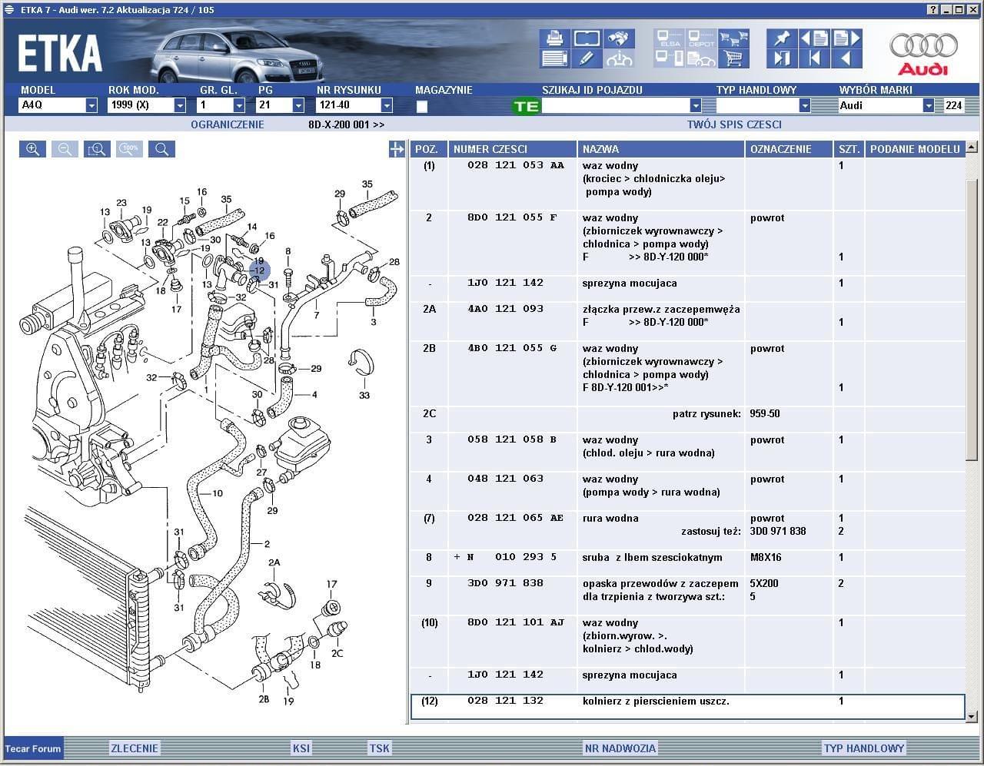Go to previous page document icon
This screenshot has height=766, width=984.
pos(814,38)
